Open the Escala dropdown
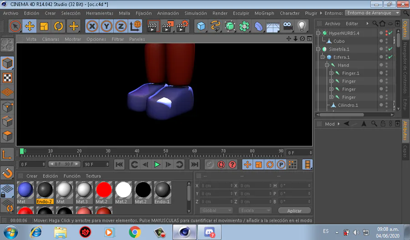This screenshot has width=410, height=240. (255, 210)
